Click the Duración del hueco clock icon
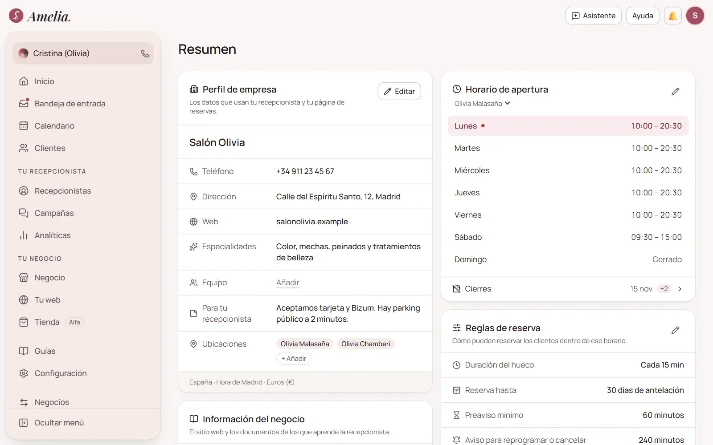This screenshot has width=713, height=445. coord(456,365)
